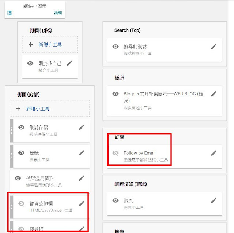Edit the 關於我自己 gadget
This screenshot has height=233, width=234.
coord(69,63)
